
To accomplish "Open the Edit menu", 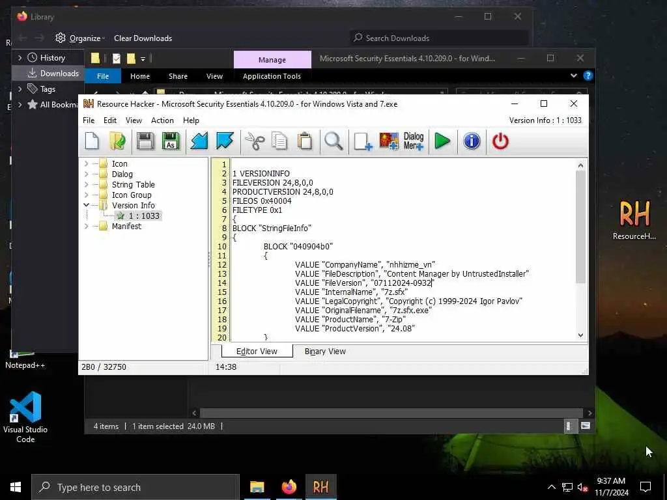I will click(x=109, y=120).
